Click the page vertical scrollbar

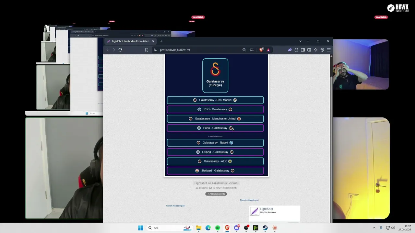(331, 139)
